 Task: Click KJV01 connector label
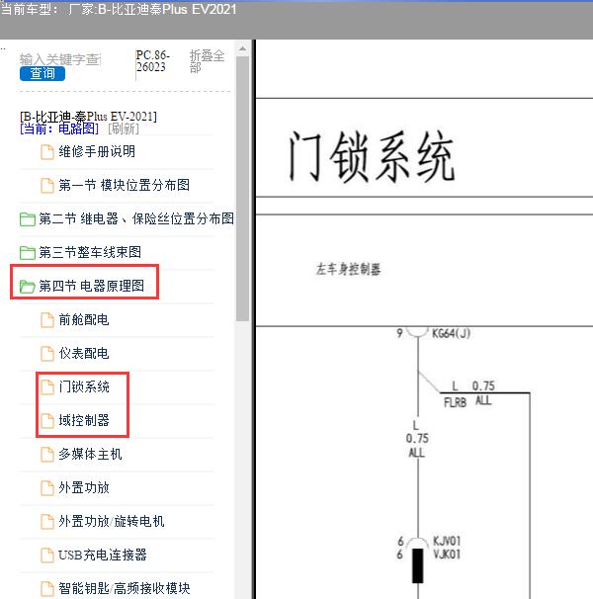pos(447,541)
